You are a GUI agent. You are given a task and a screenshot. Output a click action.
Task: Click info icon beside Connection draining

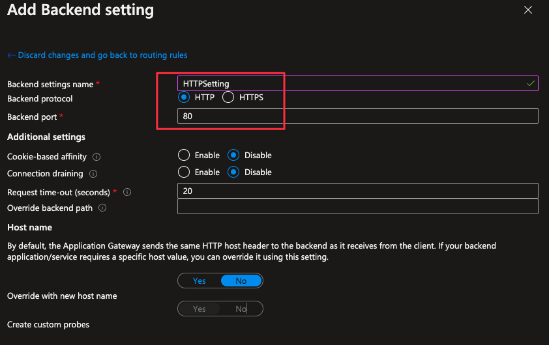[x=93, y=174]
